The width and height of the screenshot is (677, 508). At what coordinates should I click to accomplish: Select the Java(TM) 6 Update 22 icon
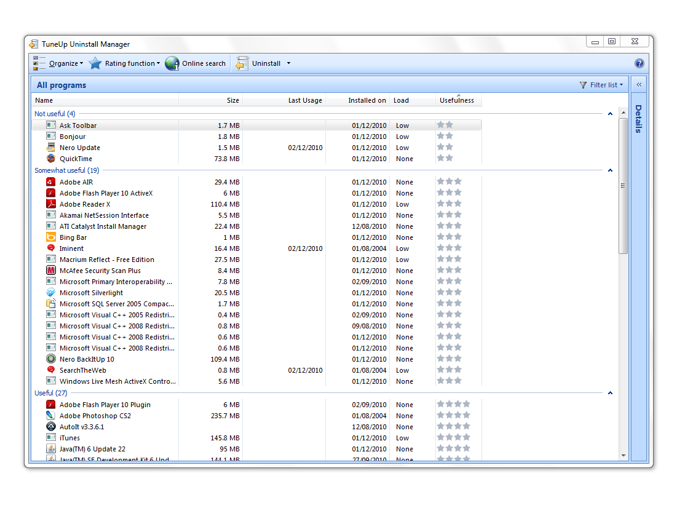click(51, 449)
